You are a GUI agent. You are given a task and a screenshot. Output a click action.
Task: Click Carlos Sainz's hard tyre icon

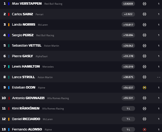145,14
